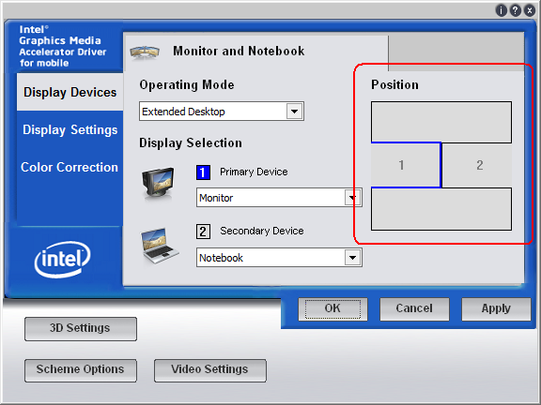Open Video Settings
Screen dimensions: 541x405
(210, 370)
